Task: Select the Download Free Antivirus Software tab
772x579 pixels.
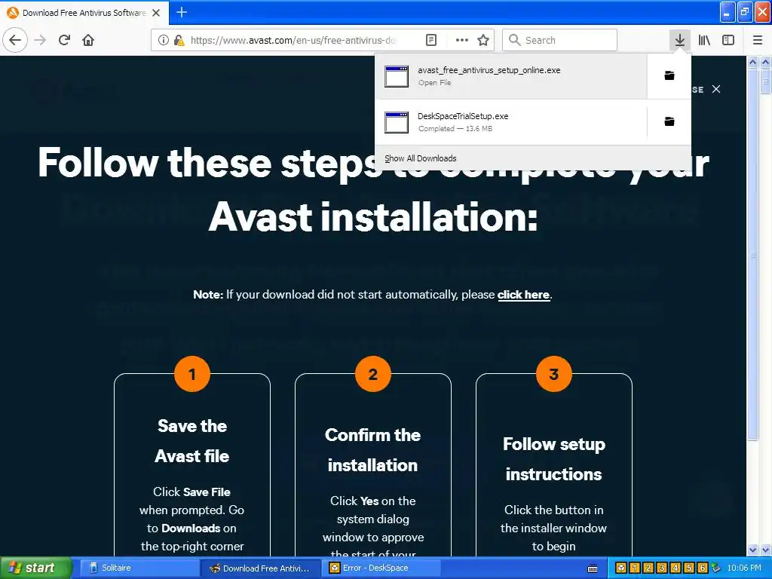Action: [x=84, y=13]
